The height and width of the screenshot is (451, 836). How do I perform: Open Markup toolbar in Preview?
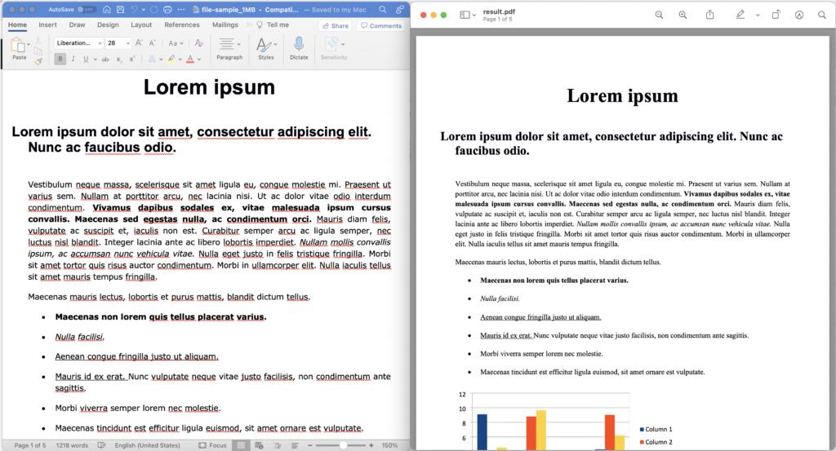740,15
